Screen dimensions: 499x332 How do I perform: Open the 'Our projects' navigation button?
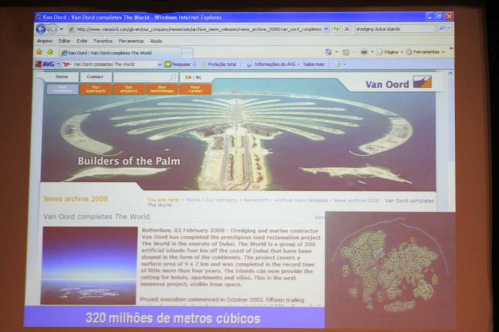pyautogui.click(x=129, y=89)
